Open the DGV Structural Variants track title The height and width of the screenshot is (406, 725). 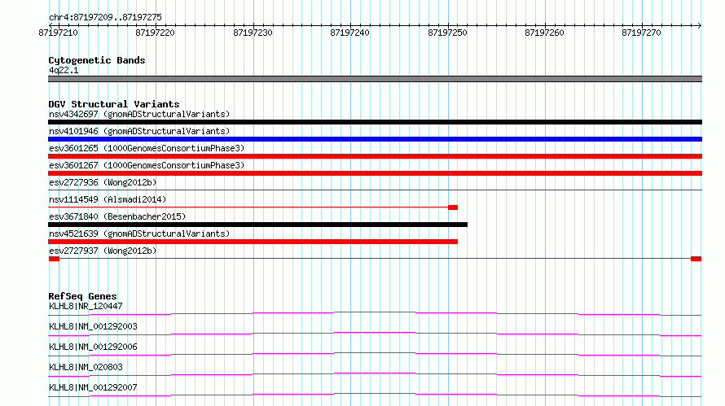coord(114,104)
